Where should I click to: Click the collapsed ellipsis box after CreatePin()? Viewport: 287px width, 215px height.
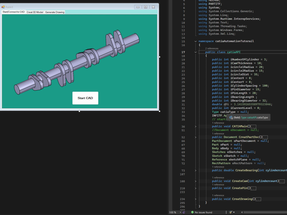pos(253,188)
